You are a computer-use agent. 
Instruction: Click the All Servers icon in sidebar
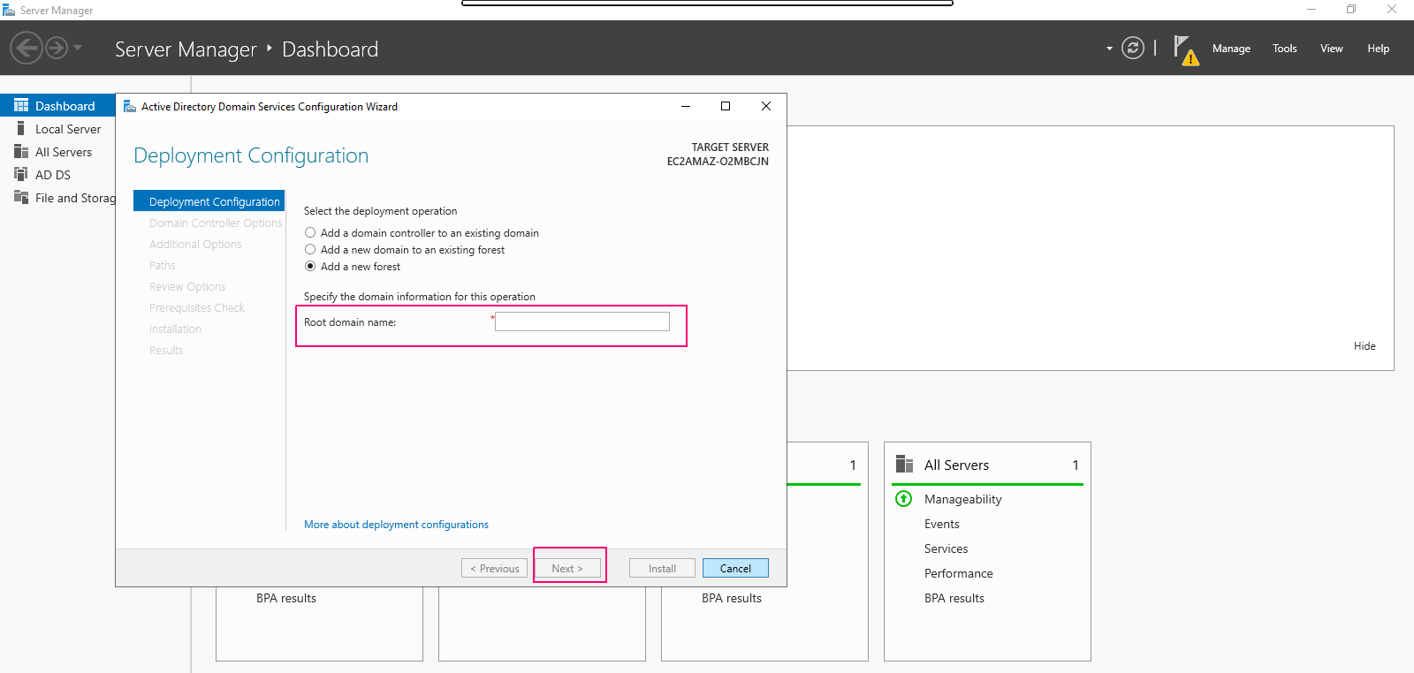click(21, 151)
